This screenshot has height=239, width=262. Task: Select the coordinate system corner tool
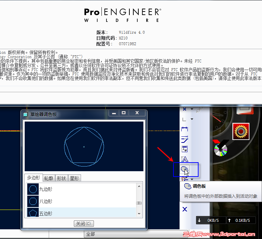(184, 119)
